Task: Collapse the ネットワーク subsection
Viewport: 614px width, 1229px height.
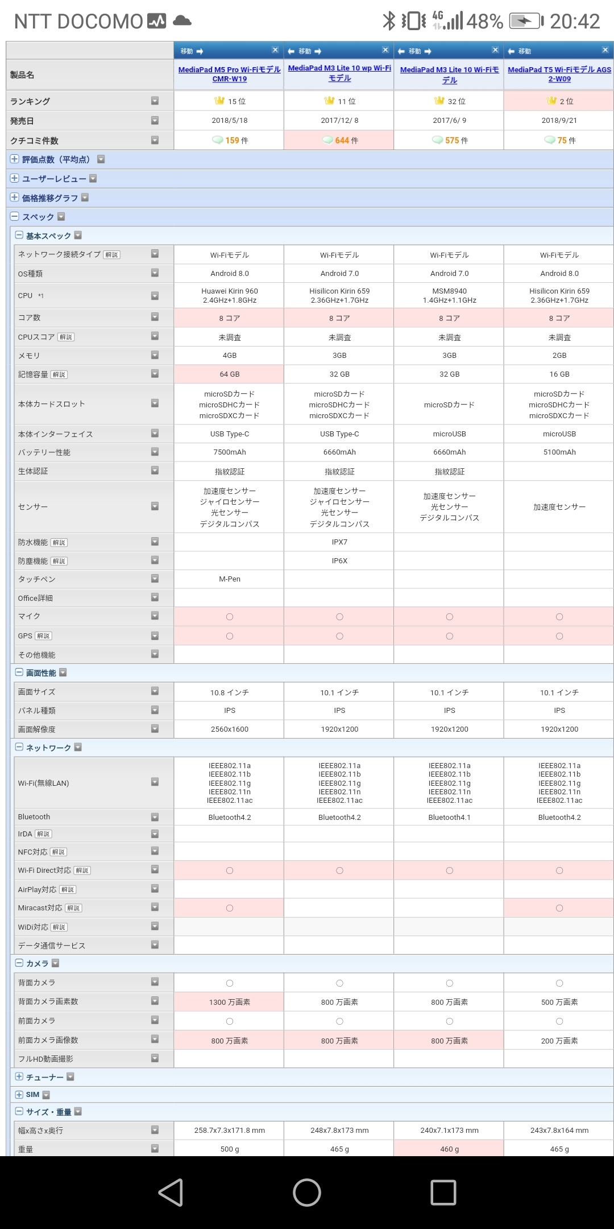Action: tap(19, 747)
